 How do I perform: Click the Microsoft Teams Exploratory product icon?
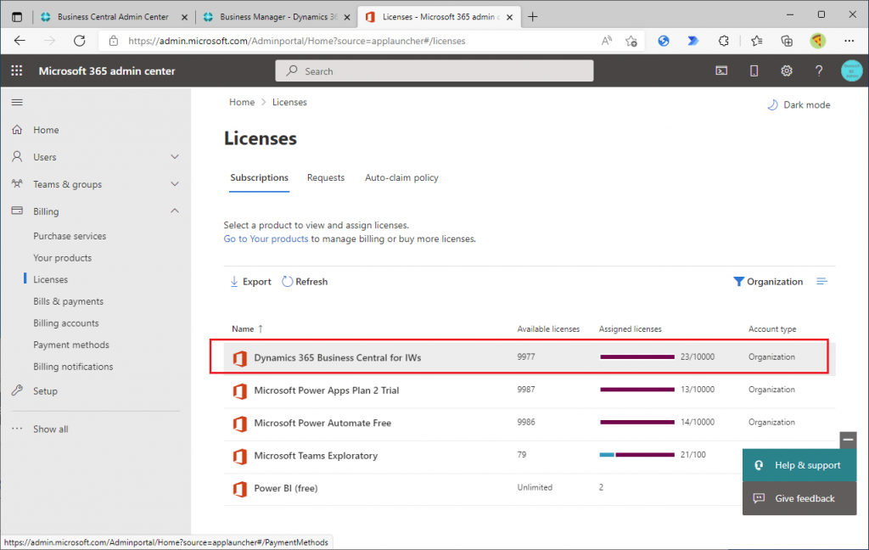(x=239, y=457)
